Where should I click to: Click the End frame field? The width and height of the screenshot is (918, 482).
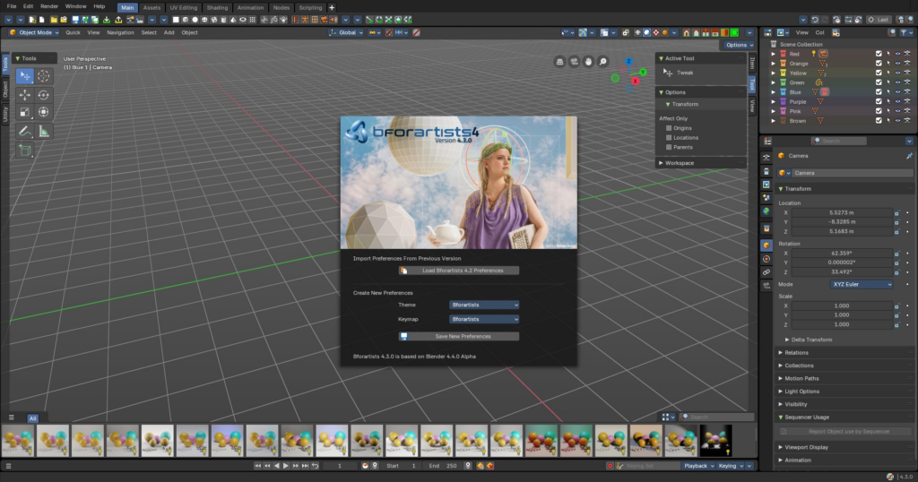tap(443, 466)
